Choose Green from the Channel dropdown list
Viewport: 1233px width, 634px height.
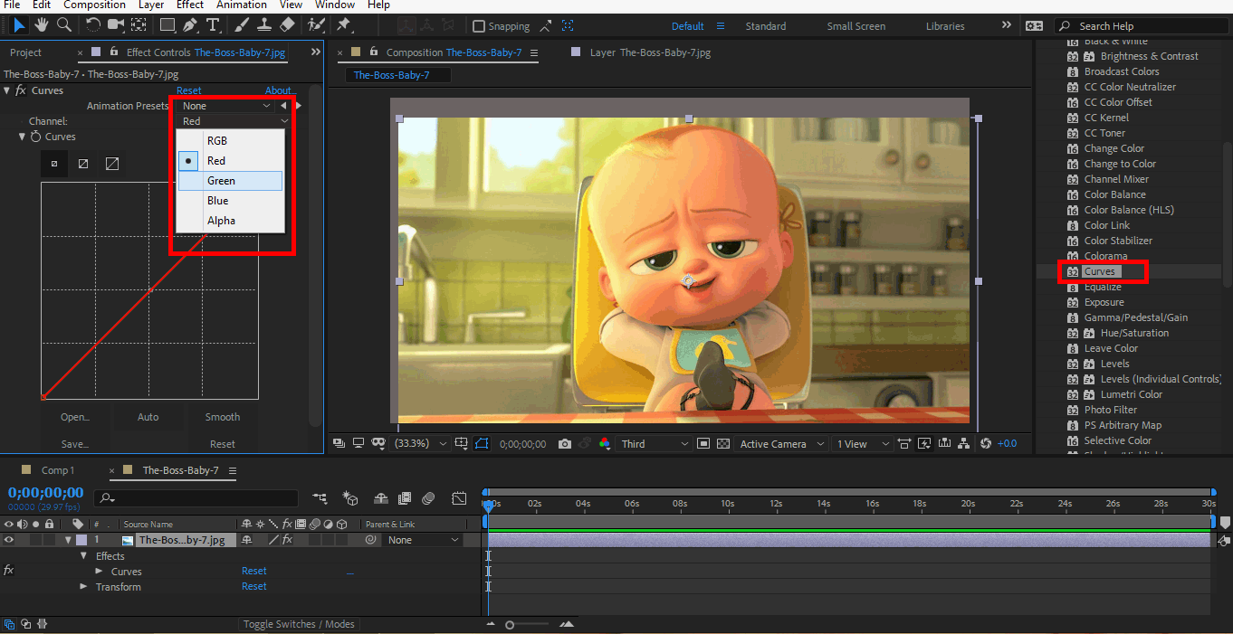click(x=221, y=181)
